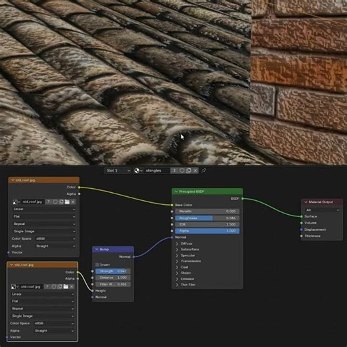Click the Bump Filter Width value field
Screen dimensions: 347x347
(x=113, y=284)
